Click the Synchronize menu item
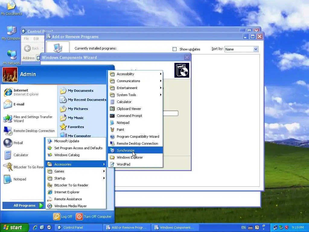Screen dimensions: 309x232 [135, 150]
